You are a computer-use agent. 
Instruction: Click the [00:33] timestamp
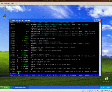coord(12,28)
